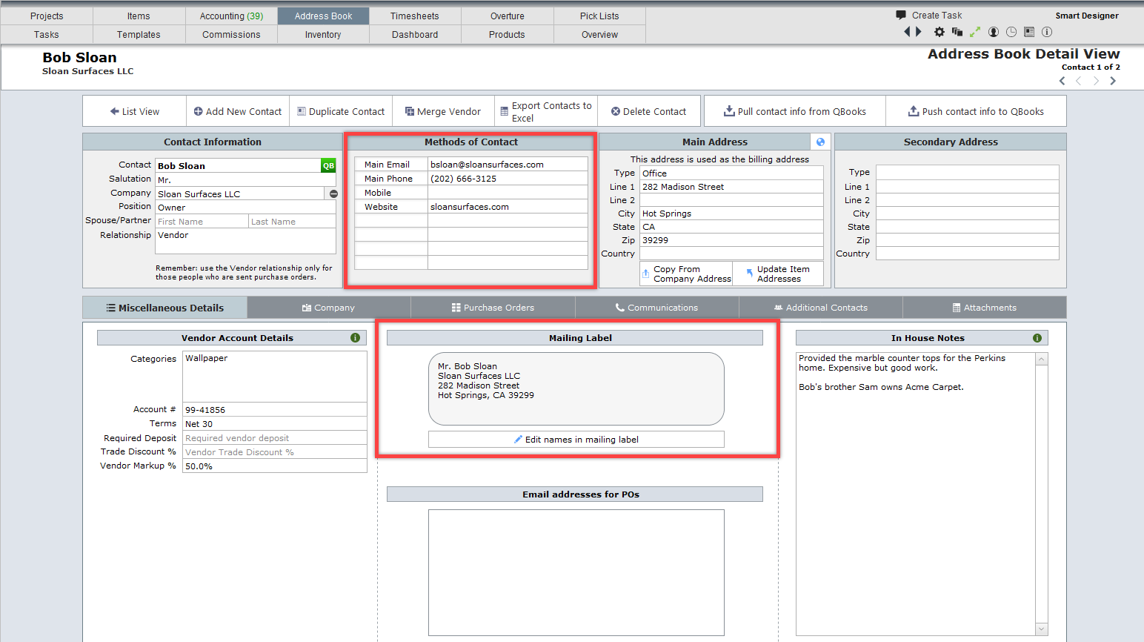Click the globe icon in Main Address header
The width and height of the screenshot is (1144, 642).
click(820, 142)
